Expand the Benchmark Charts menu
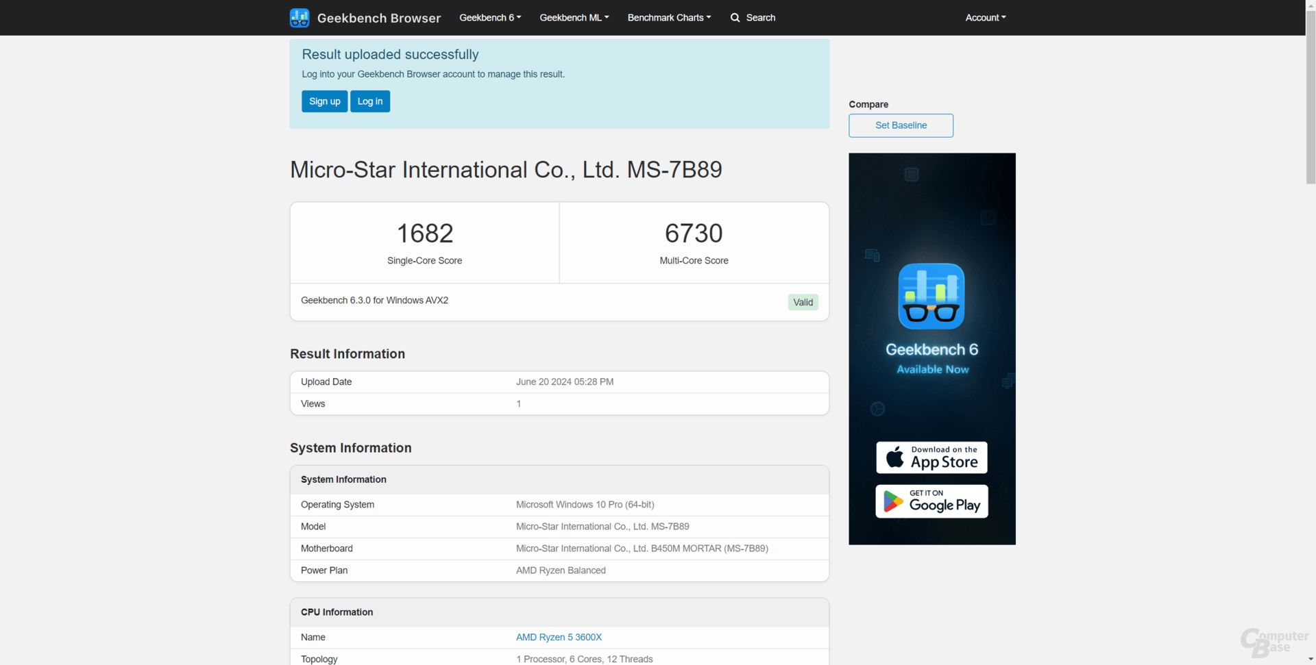 [x=669, y=18]
